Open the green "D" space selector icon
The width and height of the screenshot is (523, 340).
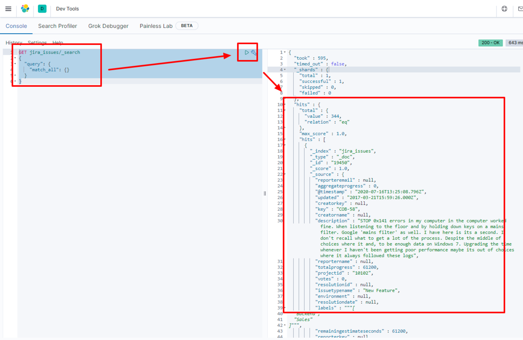point(42,8)
